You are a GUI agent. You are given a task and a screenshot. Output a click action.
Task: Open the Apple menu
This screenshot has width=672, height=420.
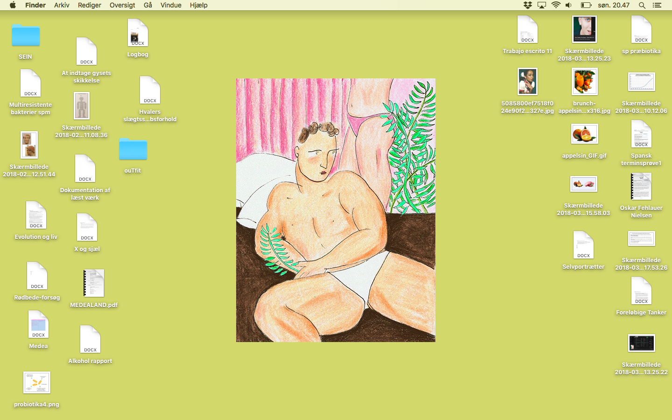point(13,5)
